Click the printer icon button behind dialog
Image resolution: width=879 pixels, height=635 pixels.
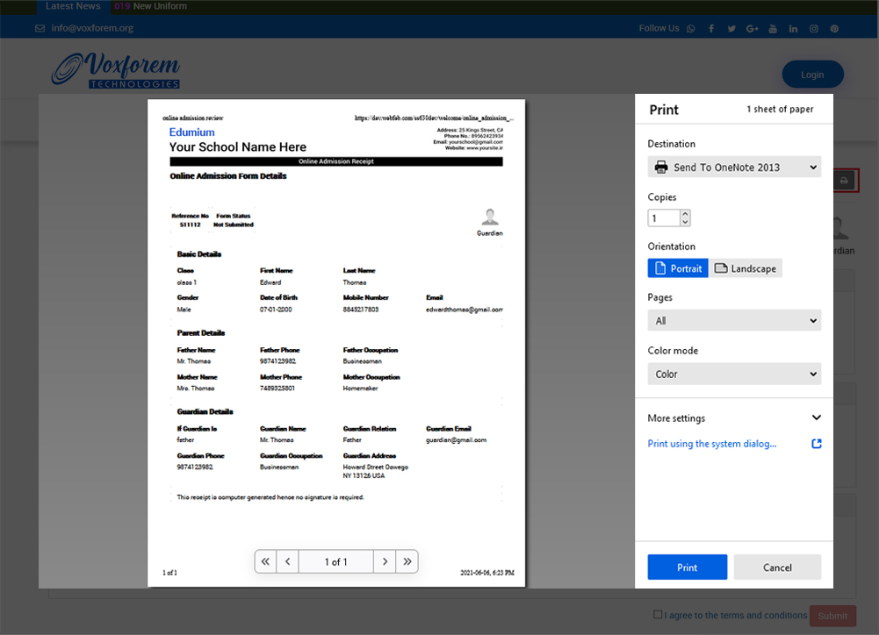(x=844, y=181)
